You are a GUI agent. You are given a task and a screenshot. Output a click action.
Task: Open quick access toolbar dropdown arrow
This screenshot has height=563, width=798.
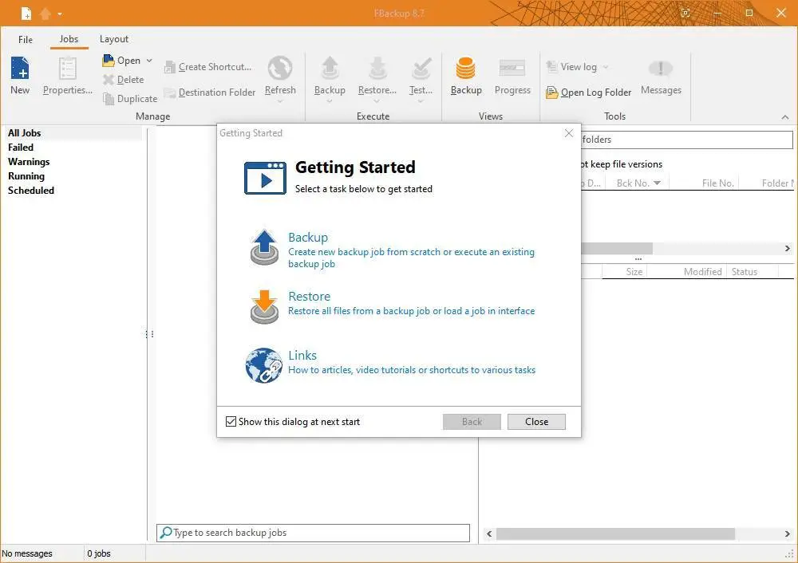point(60,14)
